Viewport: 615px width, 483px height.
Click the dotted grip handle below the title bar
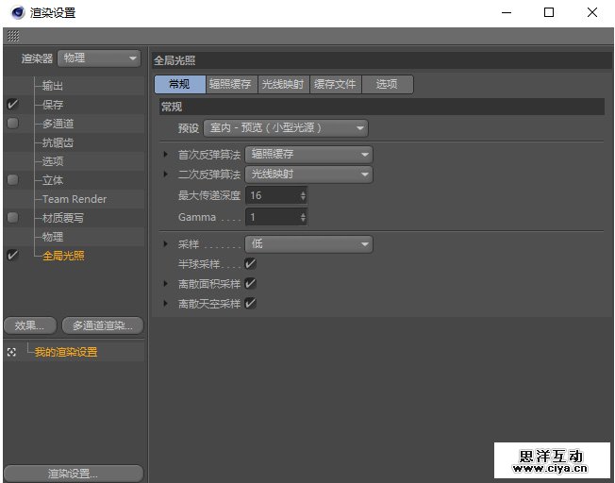tap(12, 35)
